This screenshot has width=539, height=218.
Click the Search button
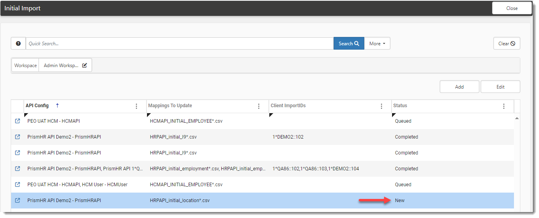[x=349, y=44]
